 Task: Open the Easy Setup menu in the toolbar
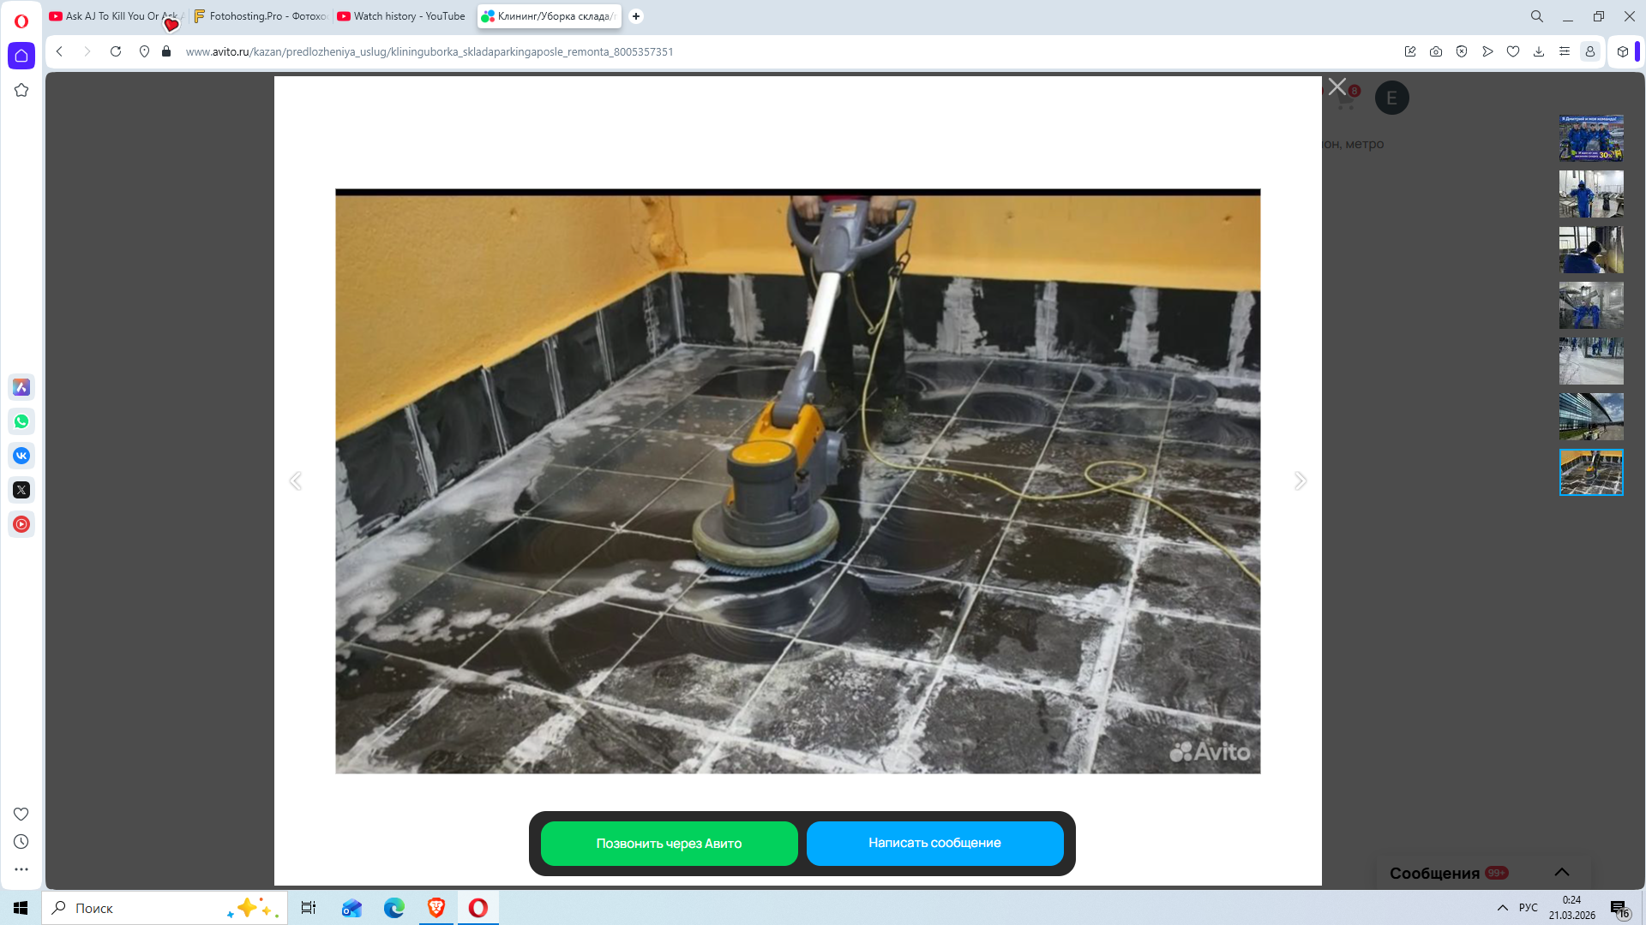[x=1565, y=51]
